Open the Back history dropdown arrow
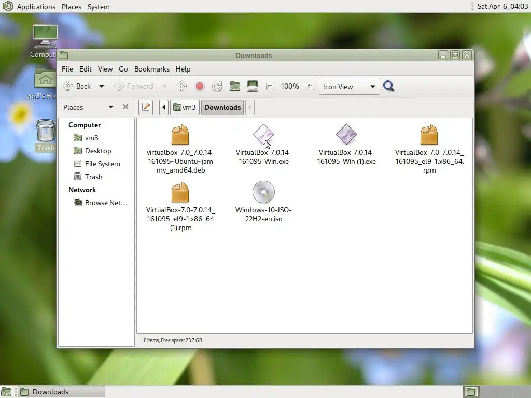This screenshot has width=531, height=398. tap(101, 87)
